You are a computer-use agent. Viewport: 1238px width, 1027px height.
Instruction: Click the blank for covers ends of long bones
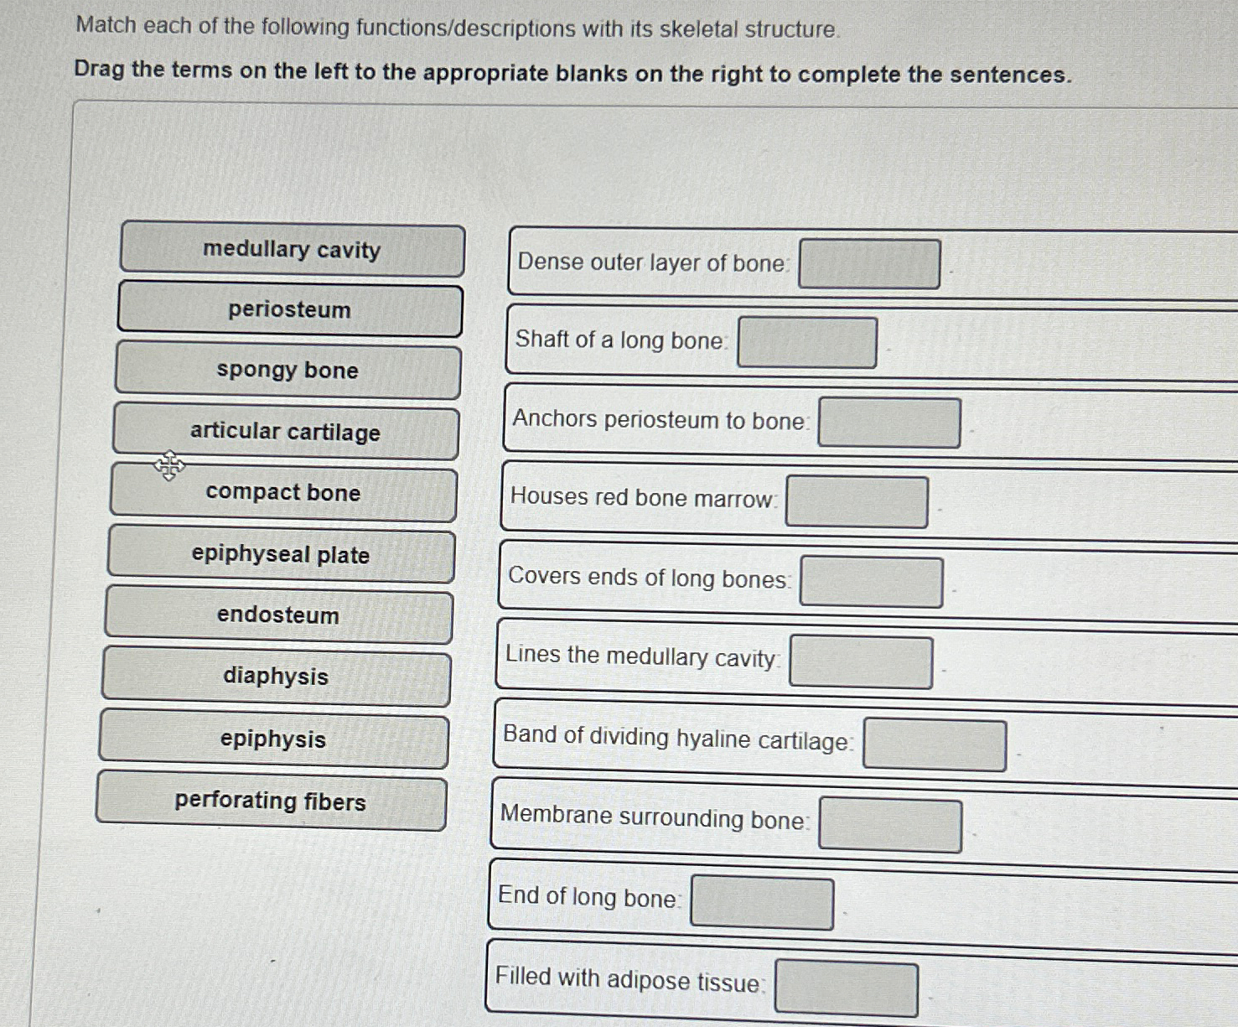coord(872,580)
